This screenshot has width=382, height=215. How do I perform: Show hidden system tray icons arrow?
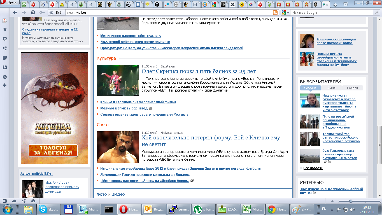[332, 209]
